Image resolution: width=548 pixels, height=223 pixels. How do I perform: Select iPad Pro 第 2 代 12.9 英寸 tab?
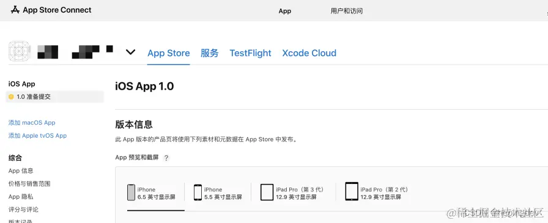(x=376, y=192)
